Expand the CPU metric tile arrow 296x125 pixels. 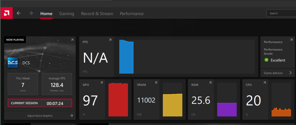pos(265,82)
